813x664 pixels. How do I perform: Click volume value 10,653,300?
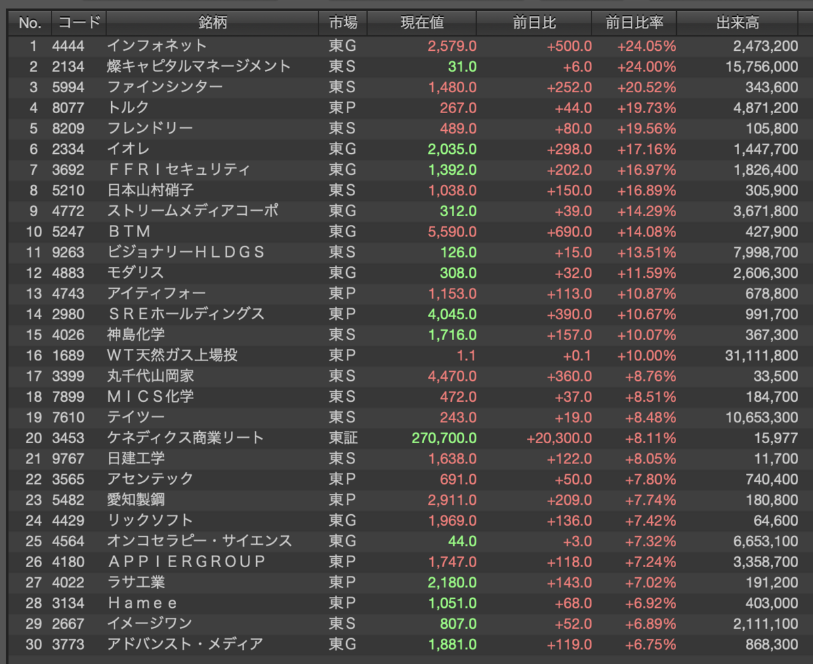pos(762,417)
